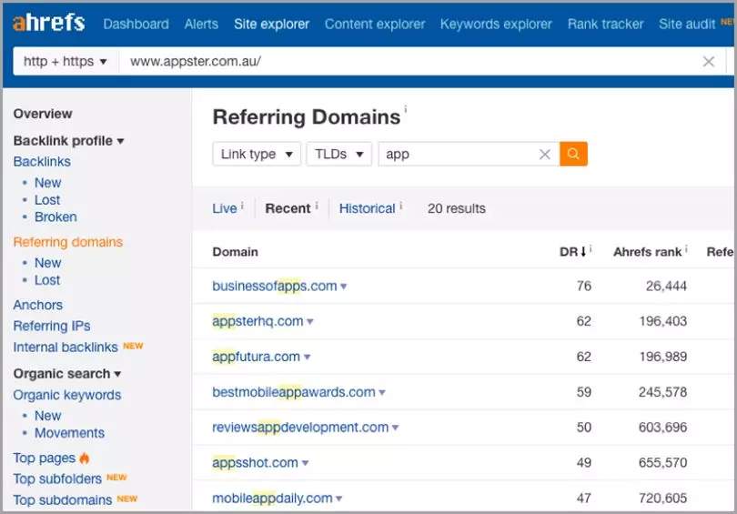The width and height of the screenshot is (737, 514).
Task: Open the Site audit menu
Action: pos(687,24)
